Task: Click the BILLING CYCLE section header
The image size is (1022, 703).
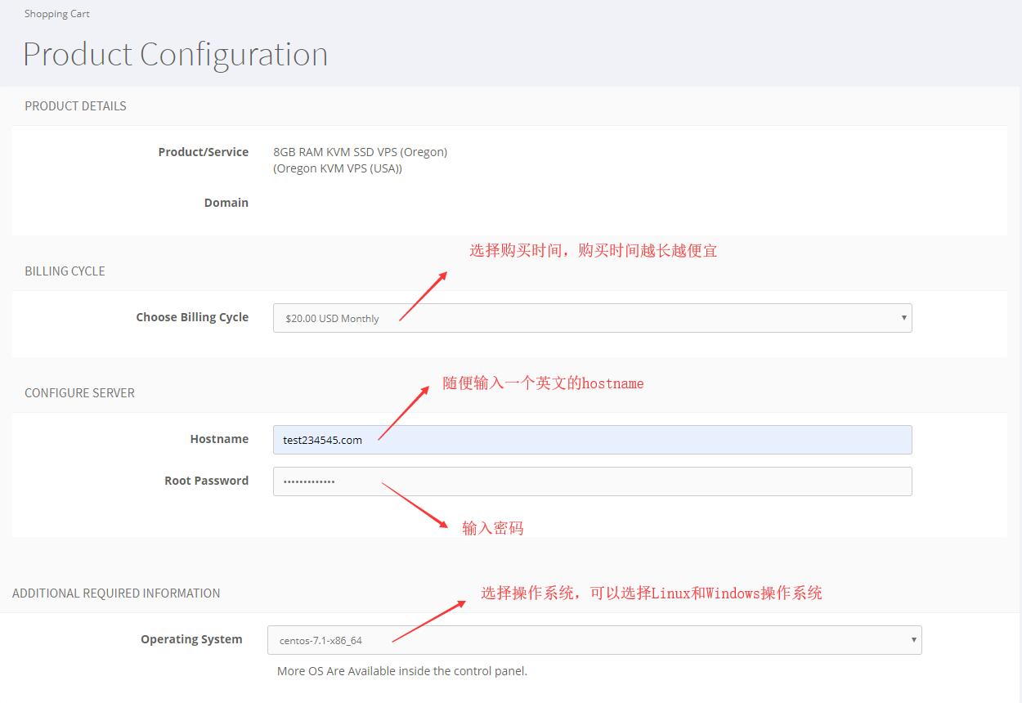Action: (65, 271)
